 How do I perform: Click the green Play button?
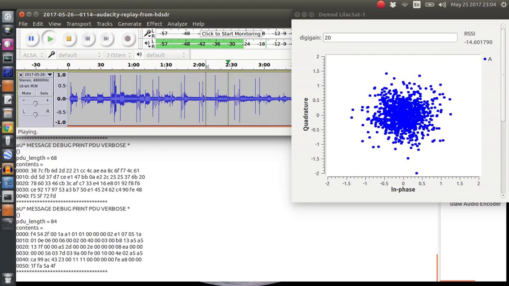[x=50, y=39]
